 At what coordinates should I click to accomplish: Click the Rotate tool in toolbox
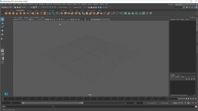tap(2, 34)
